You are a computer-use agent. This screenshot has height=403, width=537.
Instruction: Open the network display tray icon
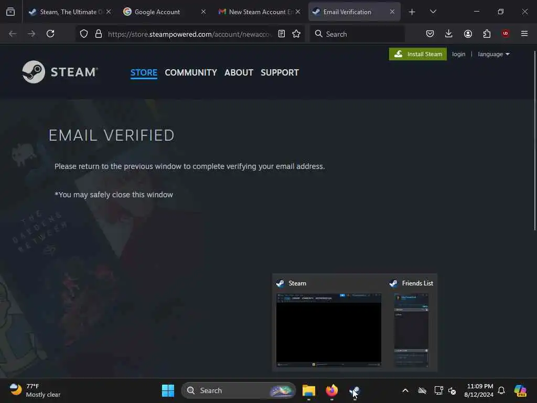point(438,390)
